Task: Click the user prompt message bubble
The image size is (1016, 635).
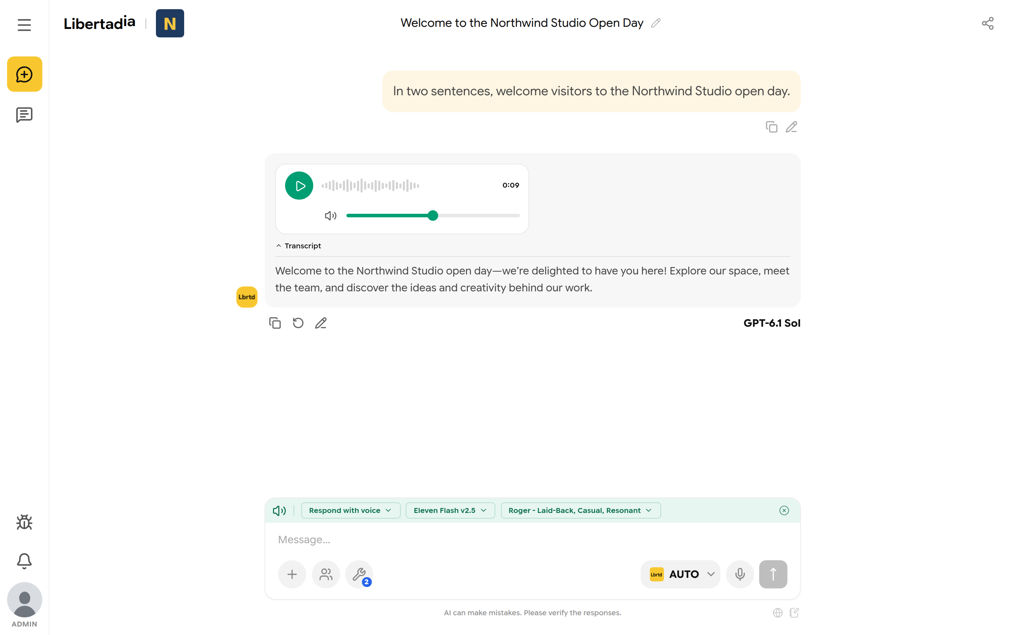Action: (591, 91)
